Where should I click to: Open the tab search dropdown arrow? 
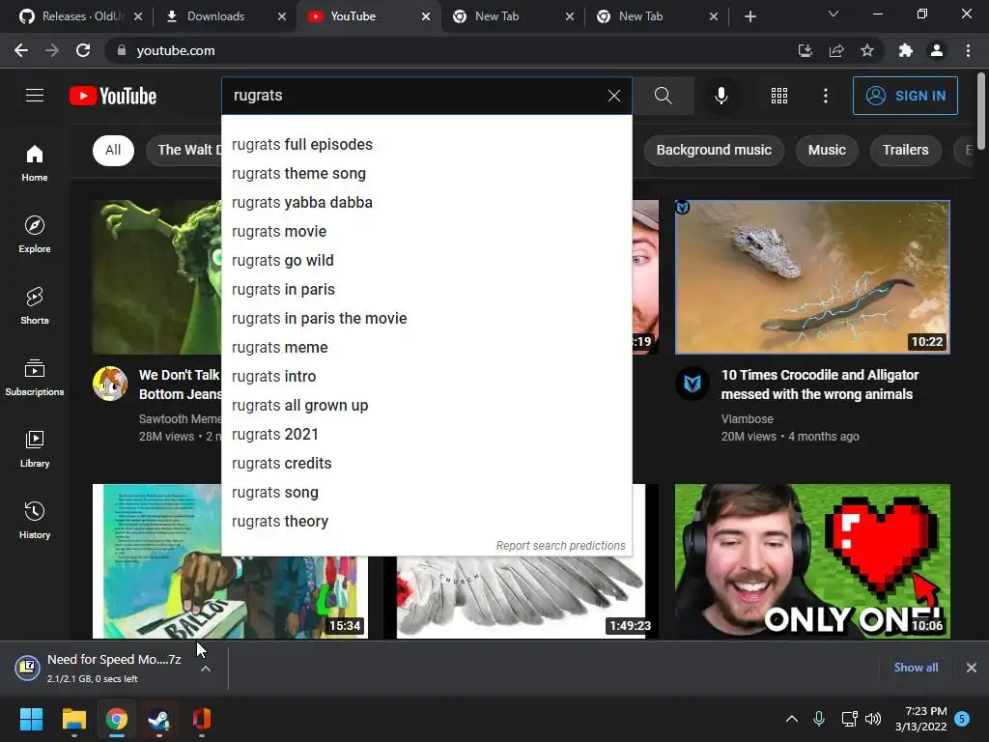pos(834,14)
